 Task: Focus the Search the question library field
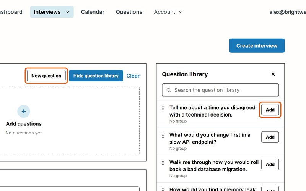point(220,90)
